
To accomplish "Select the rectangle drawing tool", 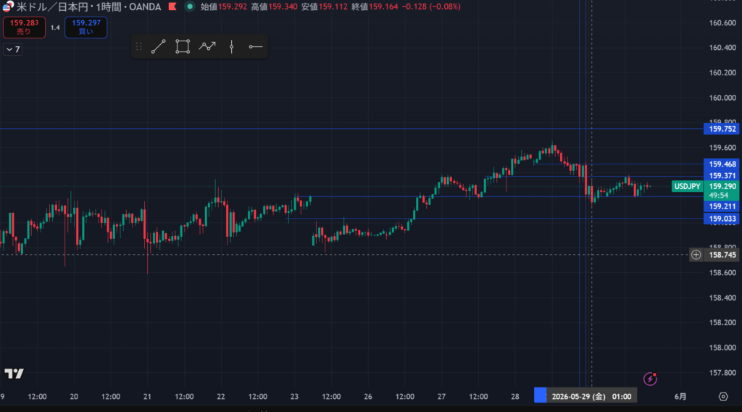I will pyautogui.click(x=183, y=46).
